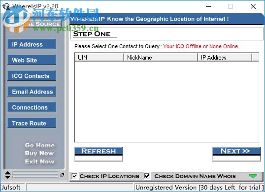Click the green down-arrow icon

click(x=253, y=176)
